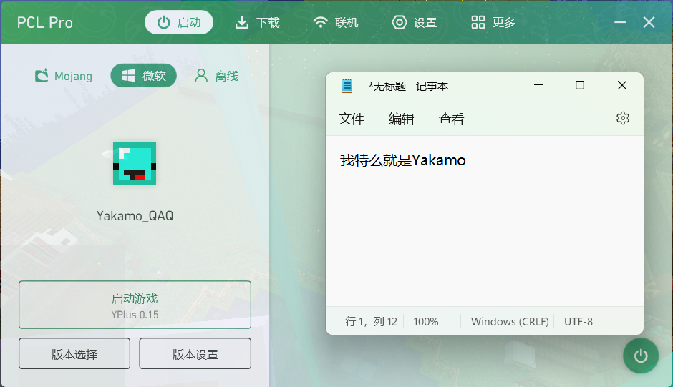Screen dimensions: 673x387
Task: Click the *无标题 - 记事本 title text
Action: (x=408, y=87)
